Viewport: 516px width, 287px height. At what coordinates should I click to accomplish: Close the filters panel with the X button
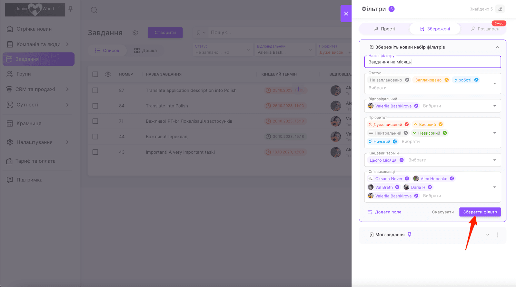(346, 14)
